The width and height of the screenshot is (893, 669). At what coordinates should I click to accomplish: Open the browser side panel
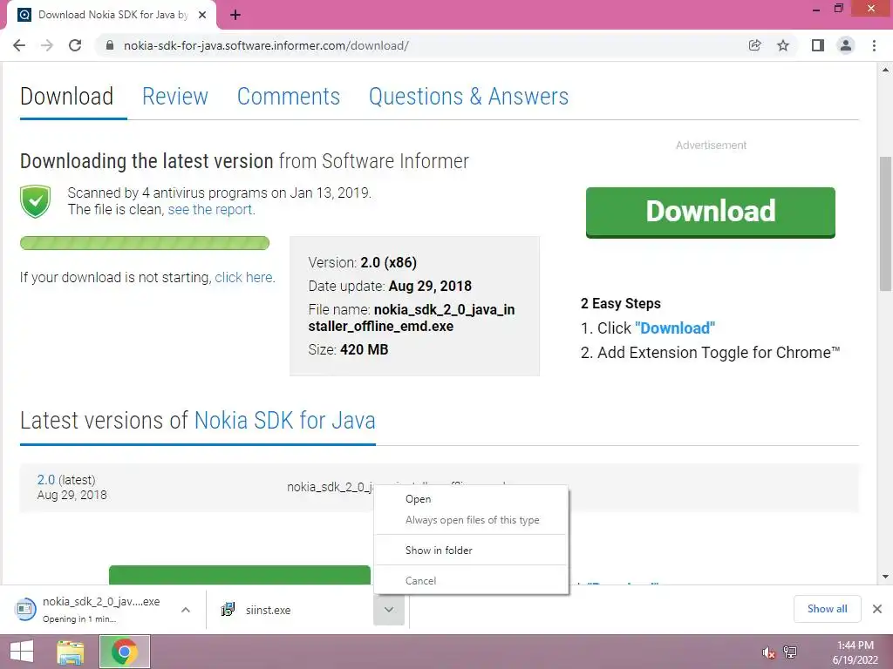818,45
